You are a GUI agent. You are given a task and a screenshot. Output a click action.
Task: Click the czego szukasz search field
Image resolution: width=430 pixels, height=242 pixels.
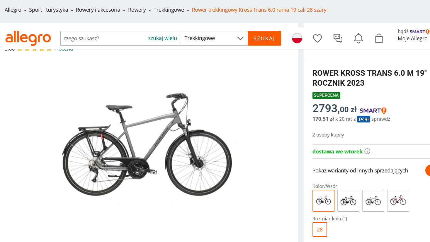(103, 38)
